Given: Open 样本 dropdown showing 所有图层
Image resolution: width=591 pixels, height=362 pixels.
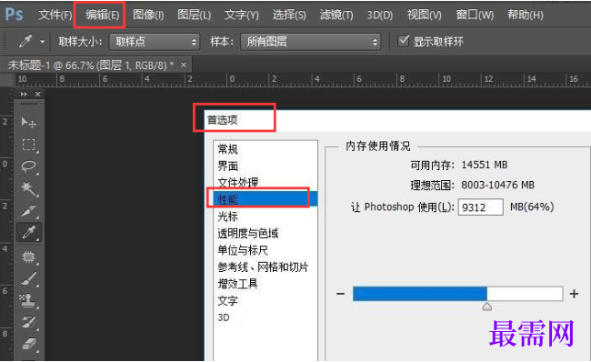Looking at the screenshot, I should tap(311, 42).
